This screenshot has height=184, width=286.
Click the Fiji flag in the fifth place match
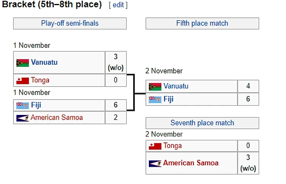point(155,100)
